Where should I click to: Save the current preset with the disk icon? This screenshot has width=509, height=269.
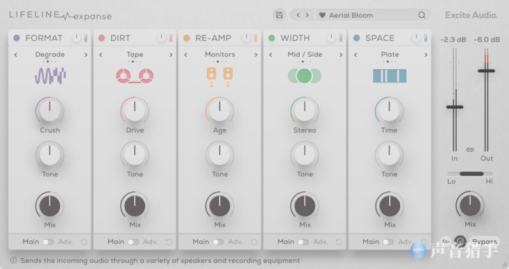tap(279, 15)
